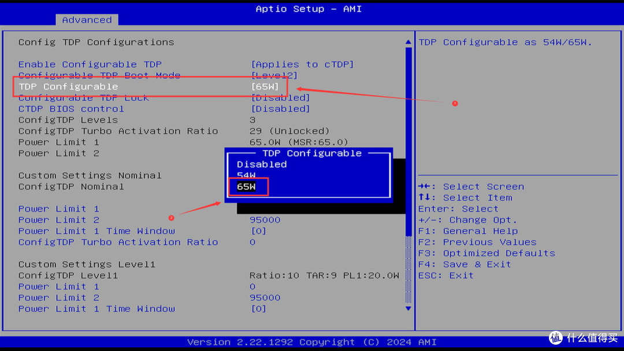Screen dimensions: 624x351
Task: Select Power Limit 1 under Custom Settings Level1
Action: (x=58, y=286)
